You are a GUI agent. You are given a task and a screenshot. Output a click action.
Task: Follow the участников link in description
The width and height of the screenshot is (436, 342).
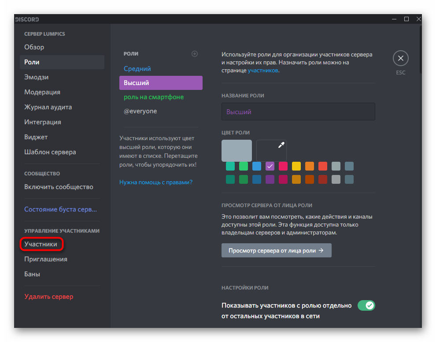263,70
